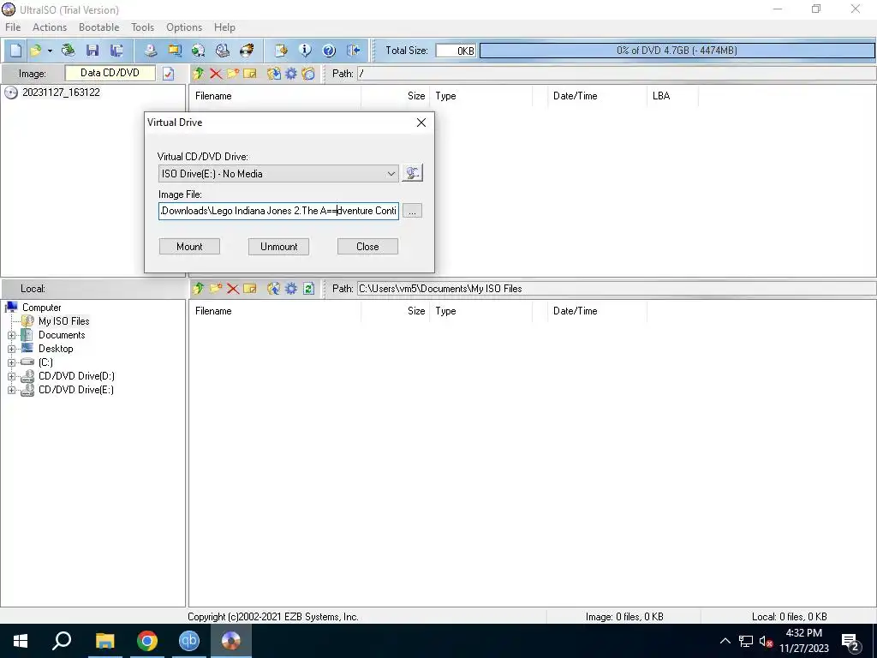The image size is (877, 658).
Task: Click the blue Info speech-bubble icon
Action: pos(305,51)
